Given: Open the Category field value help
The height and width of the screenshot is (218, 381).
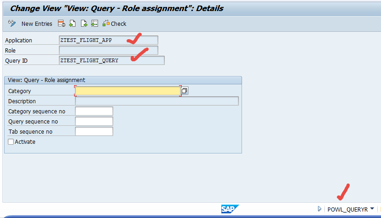Looking at the screenshot, I should (185, 91).
